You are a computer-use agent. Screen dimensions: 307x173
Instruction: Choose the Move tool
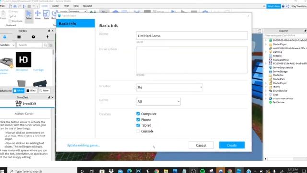37,15
